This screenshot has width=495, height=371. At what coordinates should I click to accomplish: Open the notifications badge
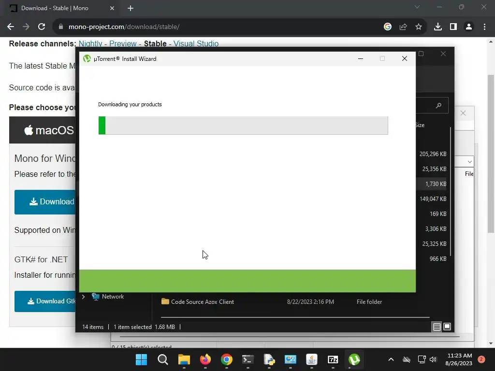click(x=481, y=359)
